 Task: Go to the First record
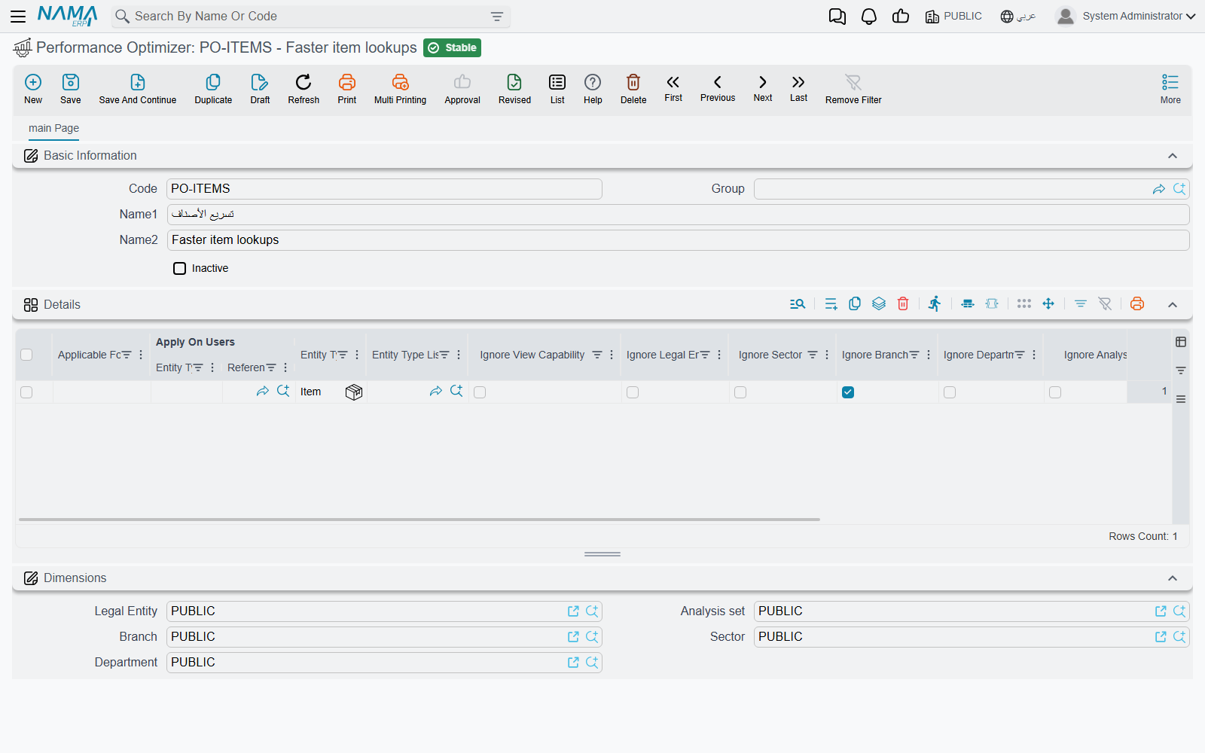673,88
